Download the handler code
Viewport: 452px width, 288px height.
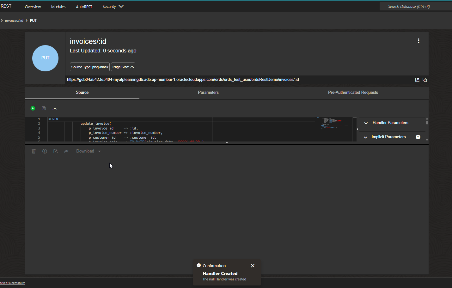coord(55,108)
